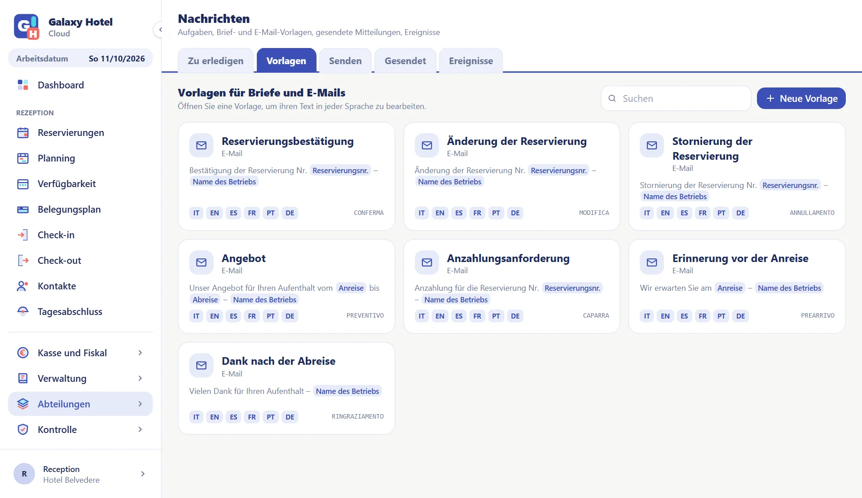Click the Tagesabschluss icon

pos(23,311)
